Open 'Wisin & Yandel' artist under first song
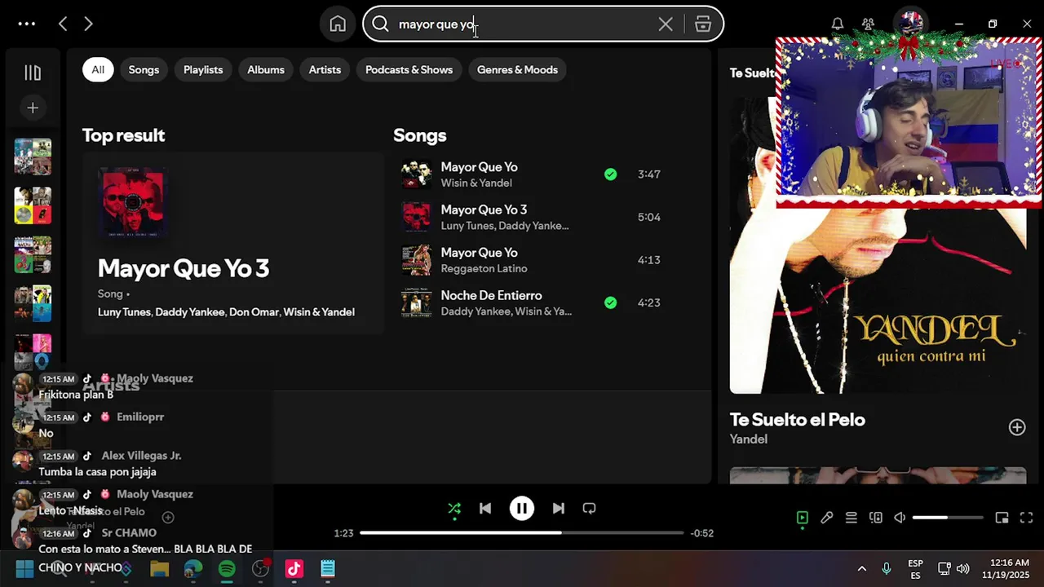This screenshot has height=587, width=1044. 476,183
